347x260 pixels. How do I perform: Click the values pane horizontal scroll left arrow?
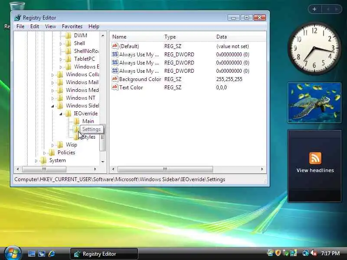tap(113, 169)
